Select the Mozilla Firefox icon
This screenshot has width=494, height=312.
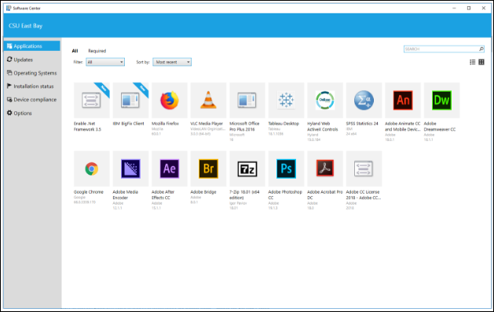coord(169,100)
